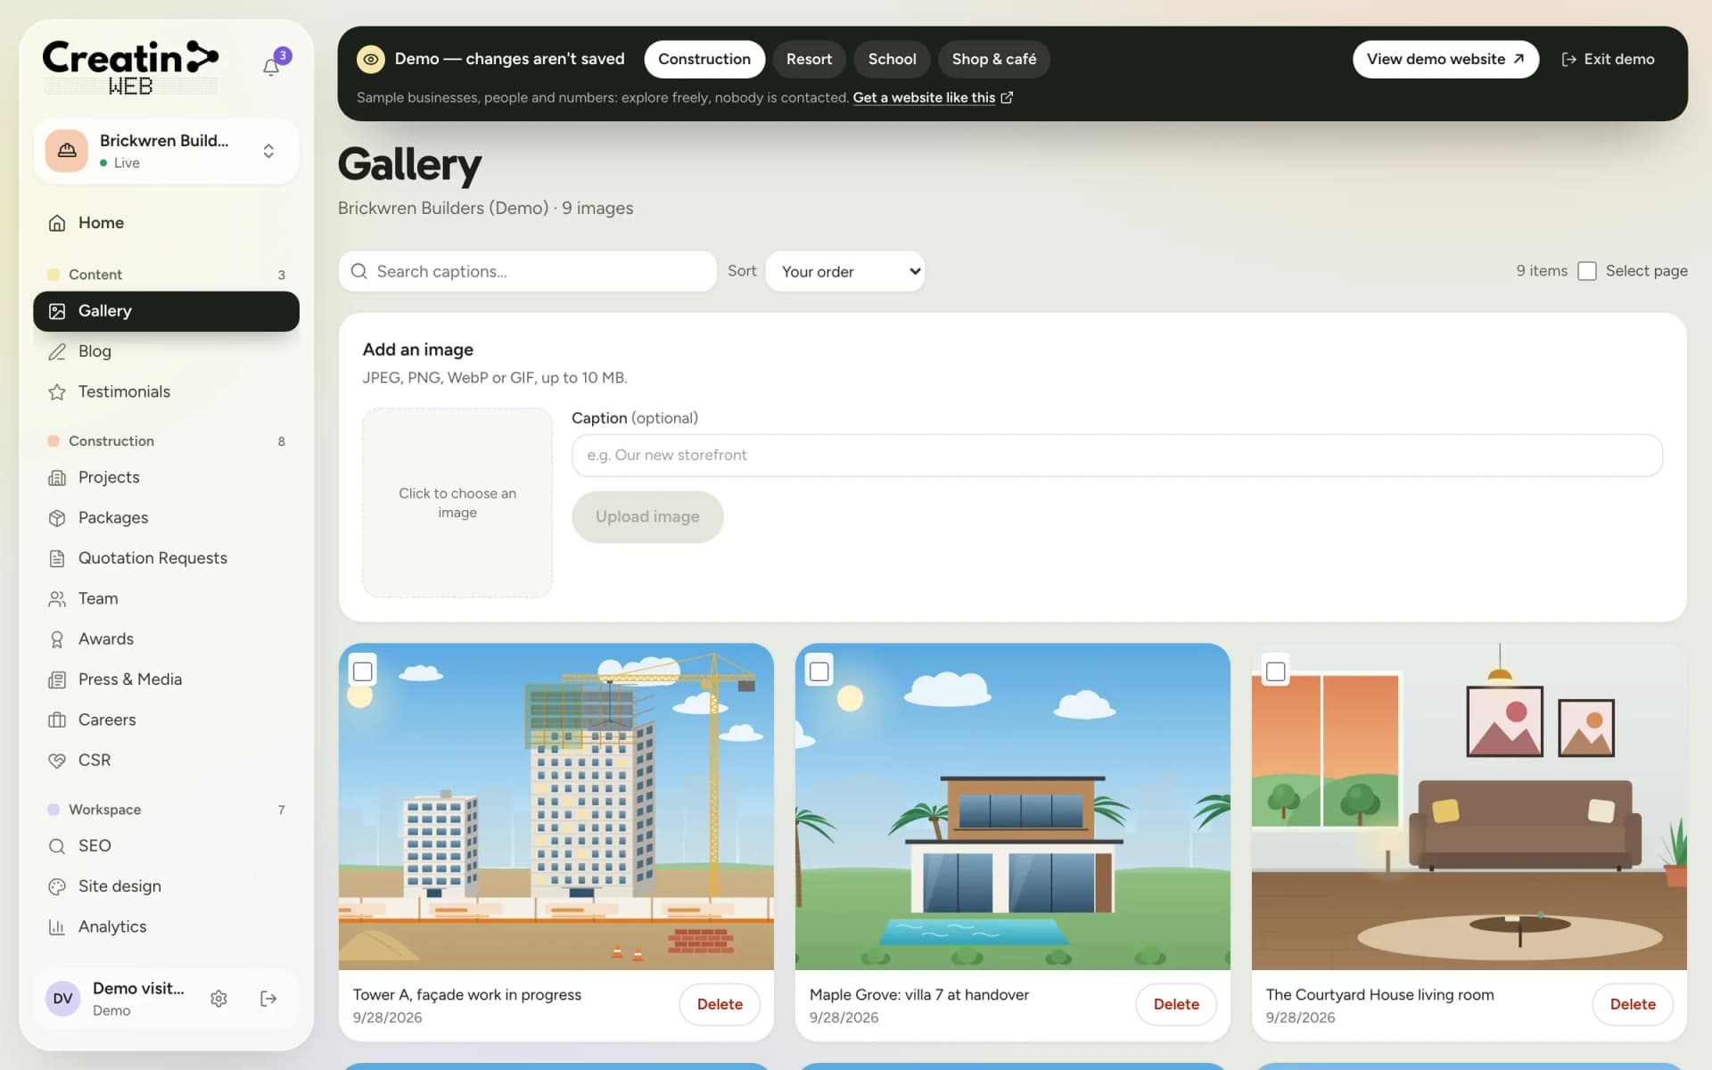Click View demo website button

point(1445,59)
